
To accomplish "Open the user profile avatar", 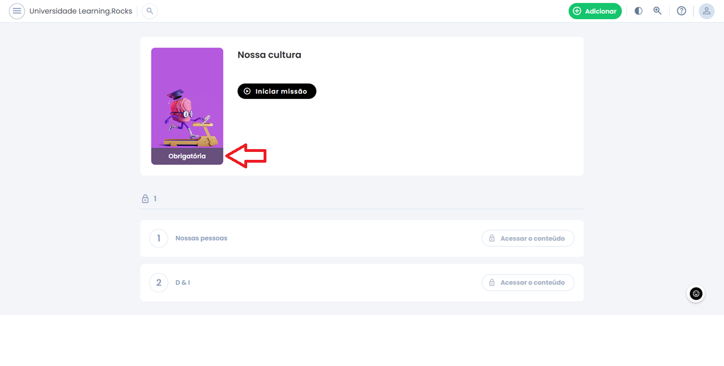I will (706, 11).
